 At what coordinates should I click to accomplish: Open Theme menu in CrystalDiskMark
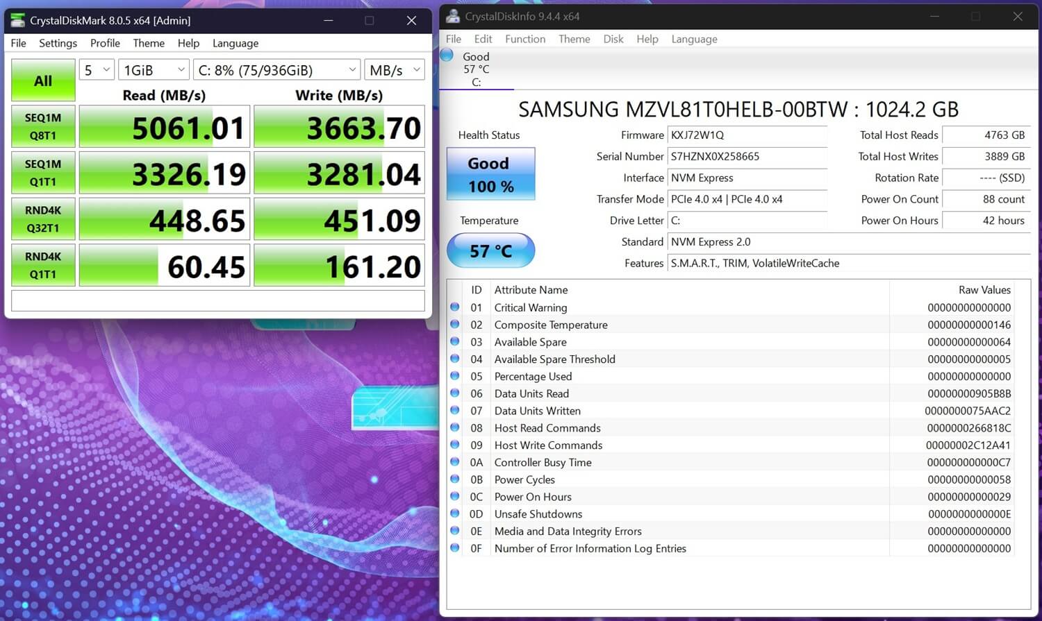pos(149,43)
